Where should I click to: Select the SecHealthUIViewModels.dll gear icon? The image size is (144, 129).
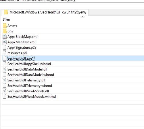5,91
